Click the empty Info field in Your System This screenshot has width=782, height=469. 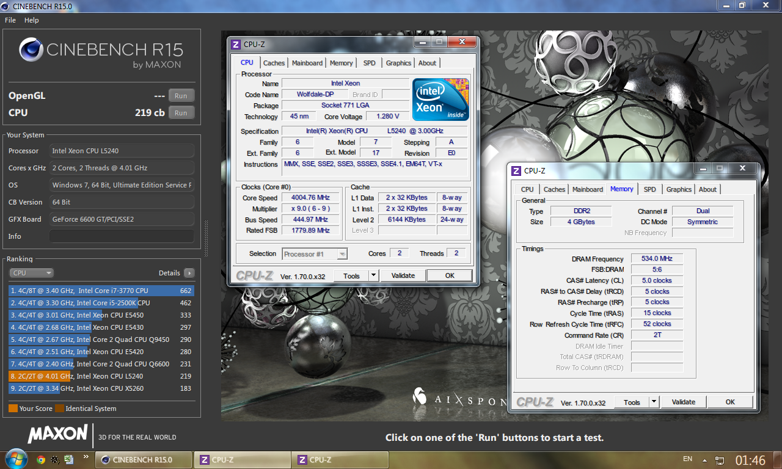[x=122, y=236]
